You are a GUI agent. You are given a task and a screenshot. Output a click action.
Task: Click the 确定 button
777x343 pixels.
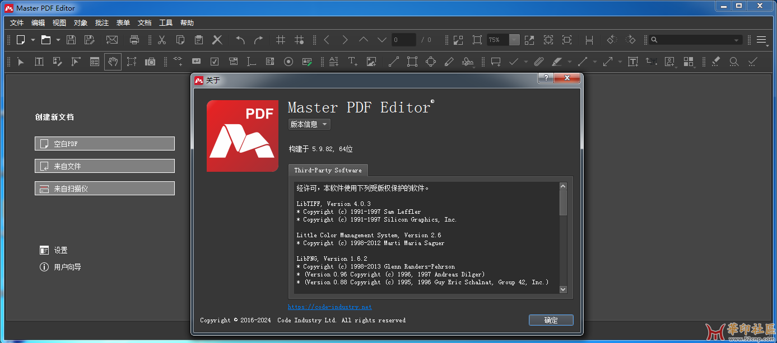pyautogui.click(x=551, y=320)
